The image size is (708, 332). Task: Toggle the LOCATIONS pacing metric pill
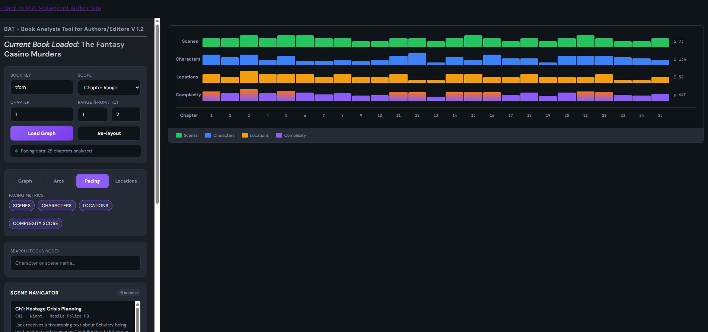(x=95, y=206)
